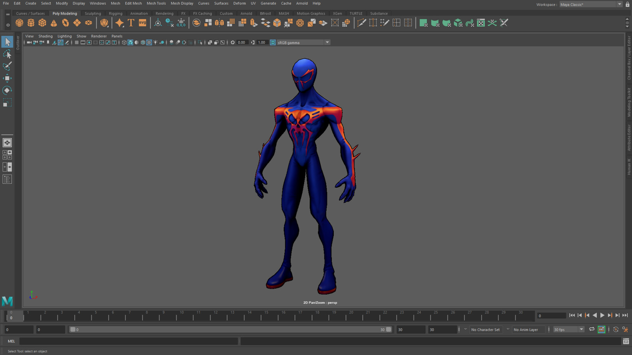
Task: Open the shelf gear options menu
Action: tap(8, 25)
